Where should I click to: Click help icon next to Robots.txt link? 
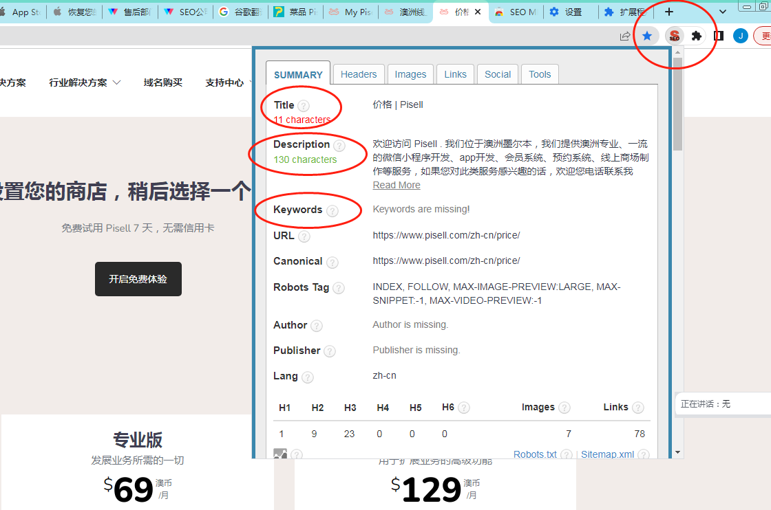coord(567,454)
